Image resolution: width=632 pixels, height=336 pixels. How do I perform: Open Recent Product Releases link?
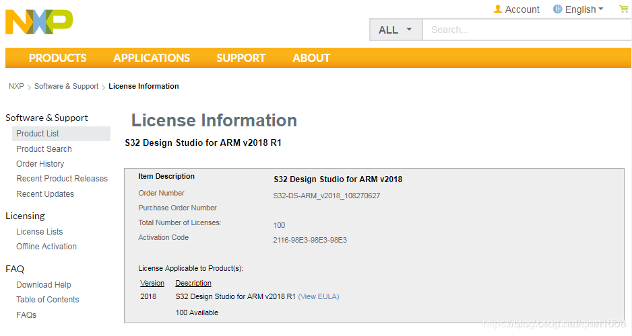click(x=62, y=179)
